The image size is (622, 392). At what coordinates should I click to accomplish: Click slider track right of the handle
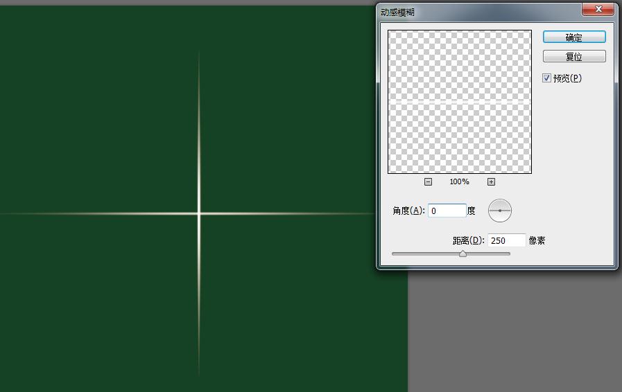489,254
